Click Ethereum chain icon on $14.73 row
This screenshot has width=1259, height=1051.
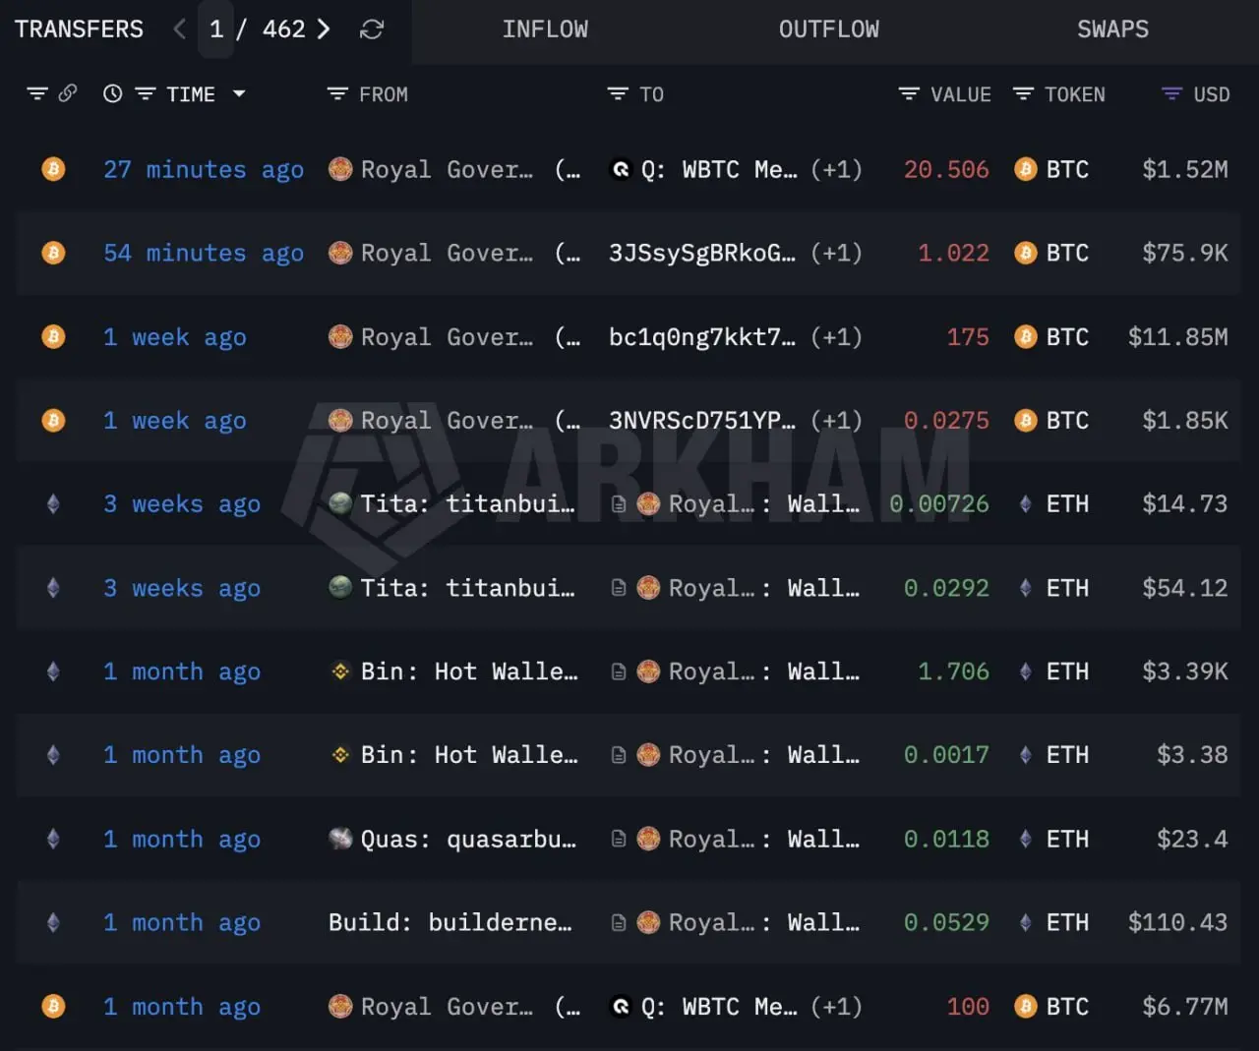[x=53, y=503]
